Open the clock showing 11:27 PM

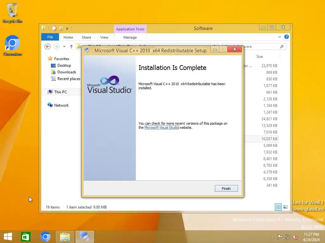click(311, 237)
